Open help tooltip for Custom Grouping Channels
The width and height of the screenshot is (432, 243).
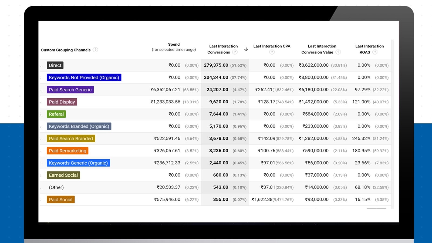click(x=95, y=50)
